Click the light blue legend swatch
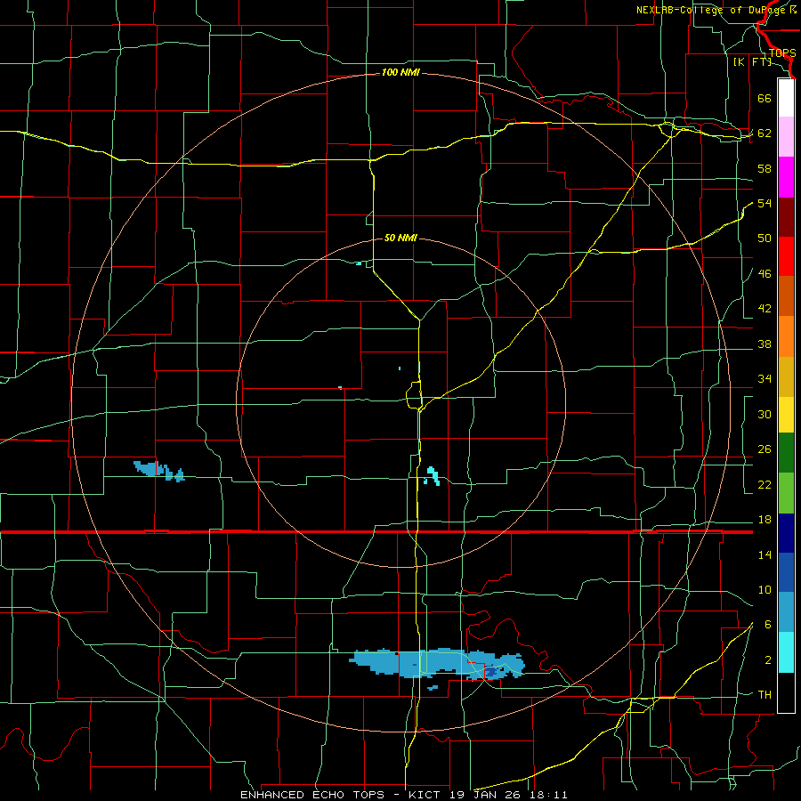The image size is (801, 801). pyautogui.click(x=786, y=612)
